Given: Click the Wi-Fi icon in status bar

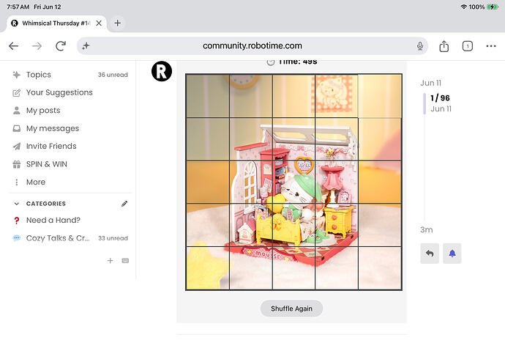Looking at the screenshot, I should click(x=464, y=7).
